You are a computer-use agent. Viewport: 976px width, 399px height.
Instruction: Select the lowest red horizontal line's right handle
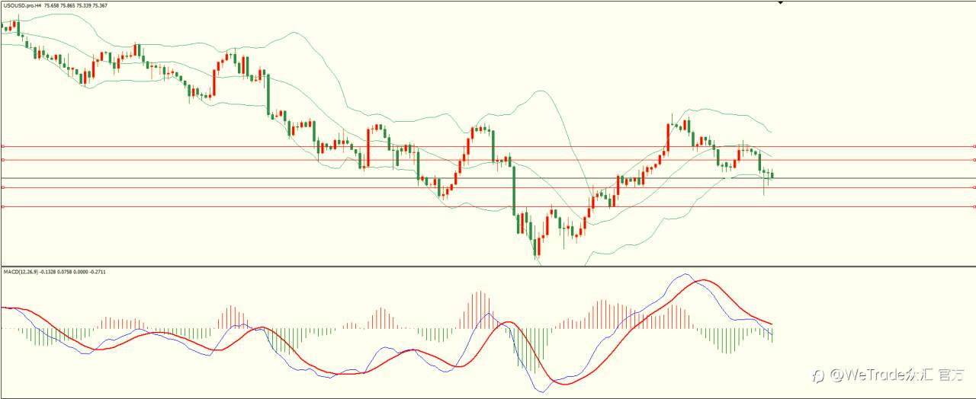click(974, 206)
